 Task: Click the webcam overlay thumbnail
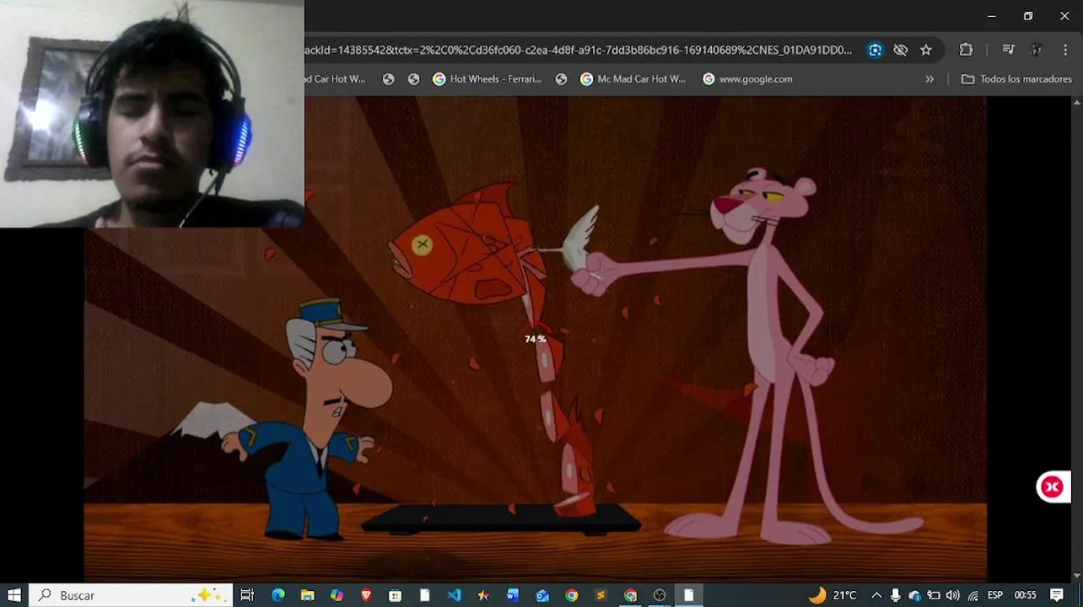(x=152, y=114)
